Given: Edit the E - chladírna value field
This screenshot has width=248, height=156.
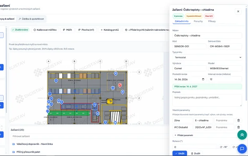Looking at the screenshot, I should [x=203, y=120].
